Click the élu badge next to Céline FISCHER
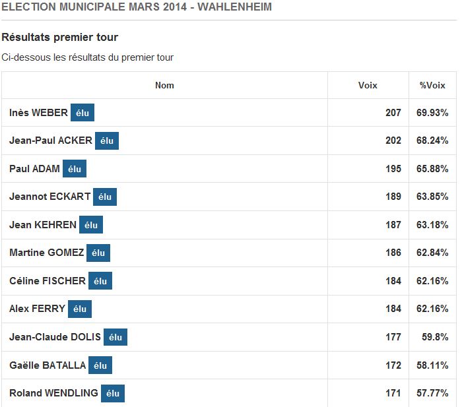Viewport: 460px width, 407px height. coord(100,281)
